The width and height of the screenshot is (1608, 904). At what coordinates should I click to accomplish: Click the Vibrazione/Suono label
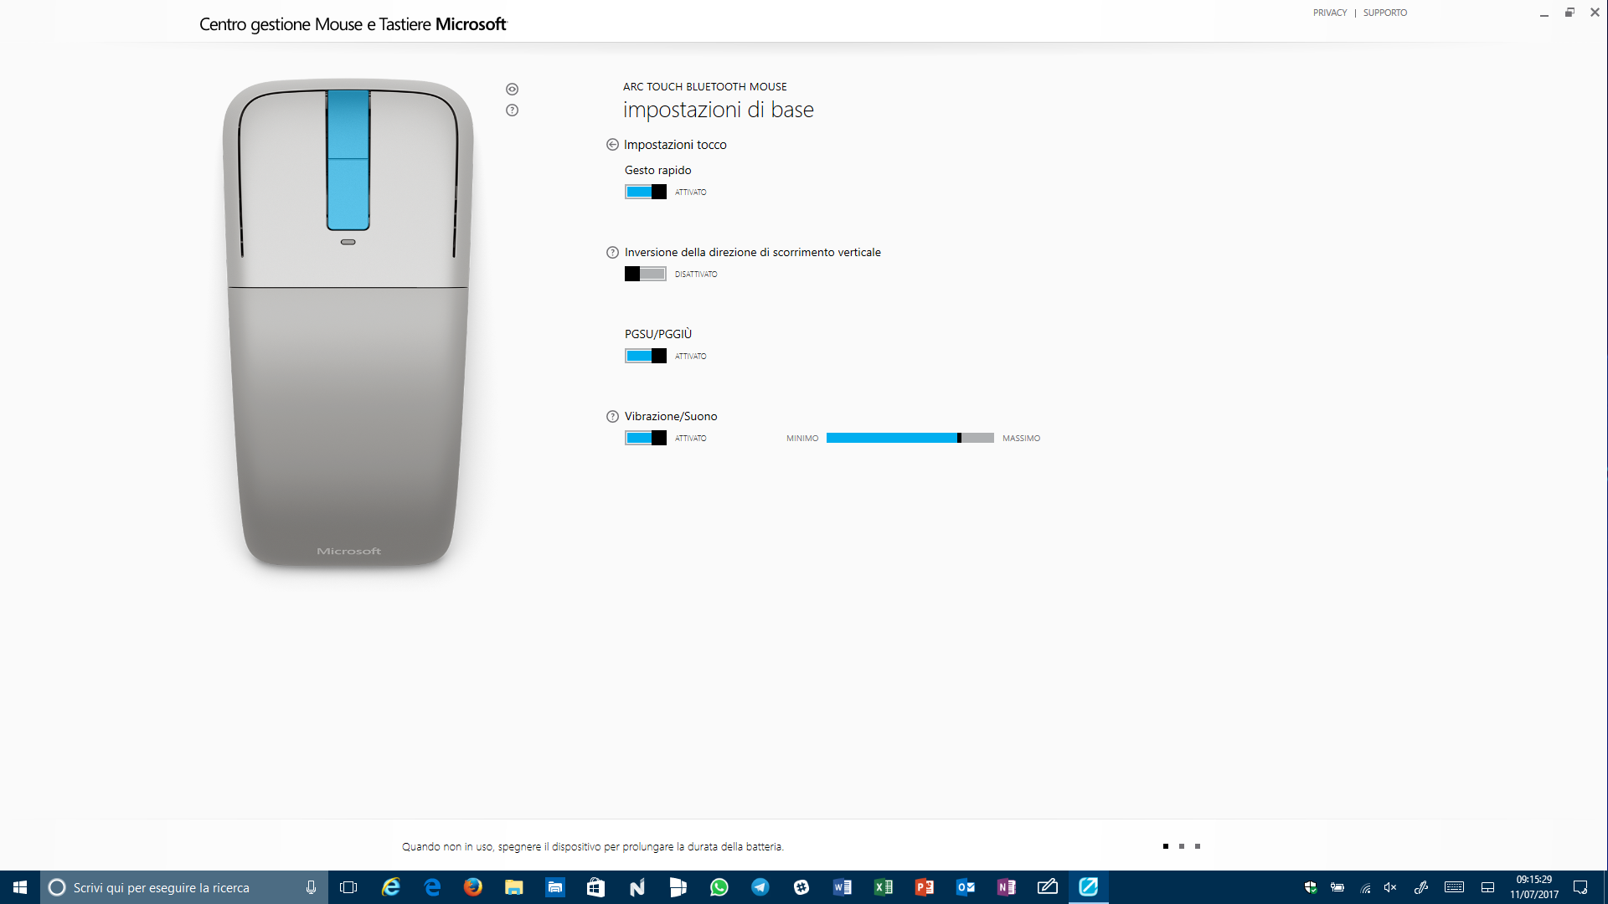point(671,416)
